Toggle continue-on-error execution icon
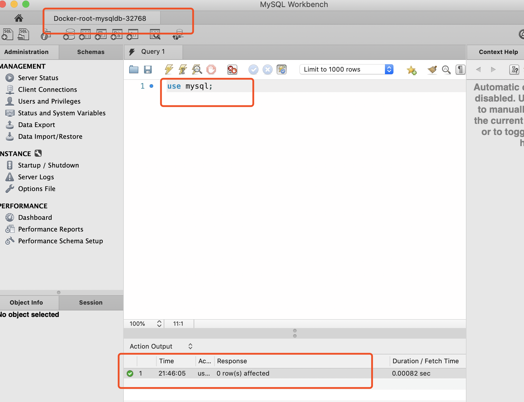 232,70
